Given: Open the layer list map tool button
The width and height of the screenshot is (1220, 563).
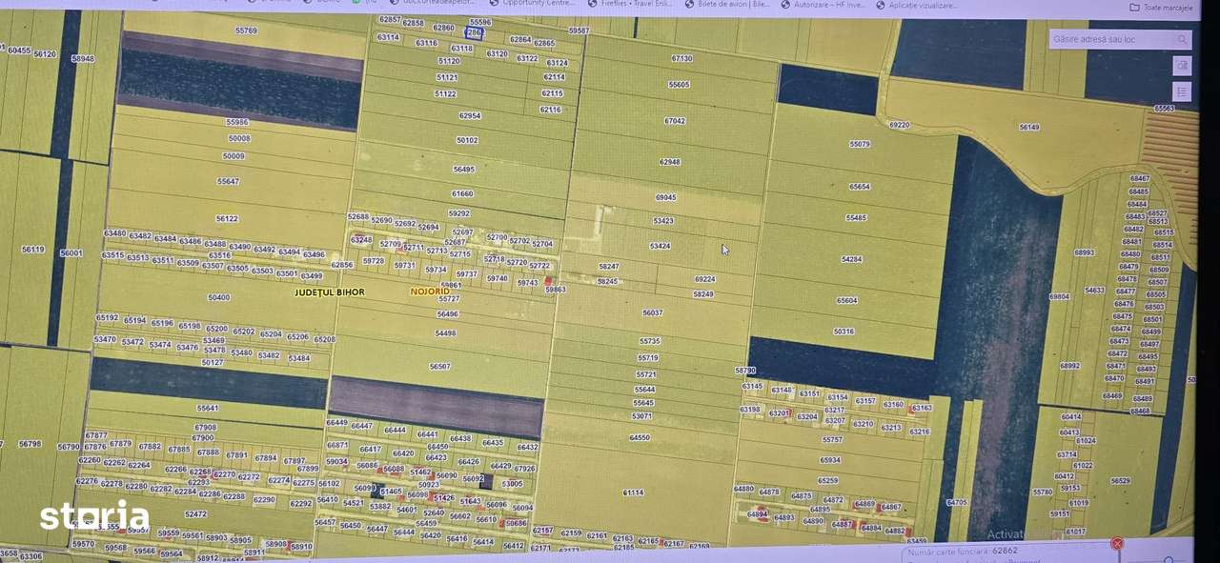Looking at the screenshot, I should pyautogui.click(x=1182, y=91).
